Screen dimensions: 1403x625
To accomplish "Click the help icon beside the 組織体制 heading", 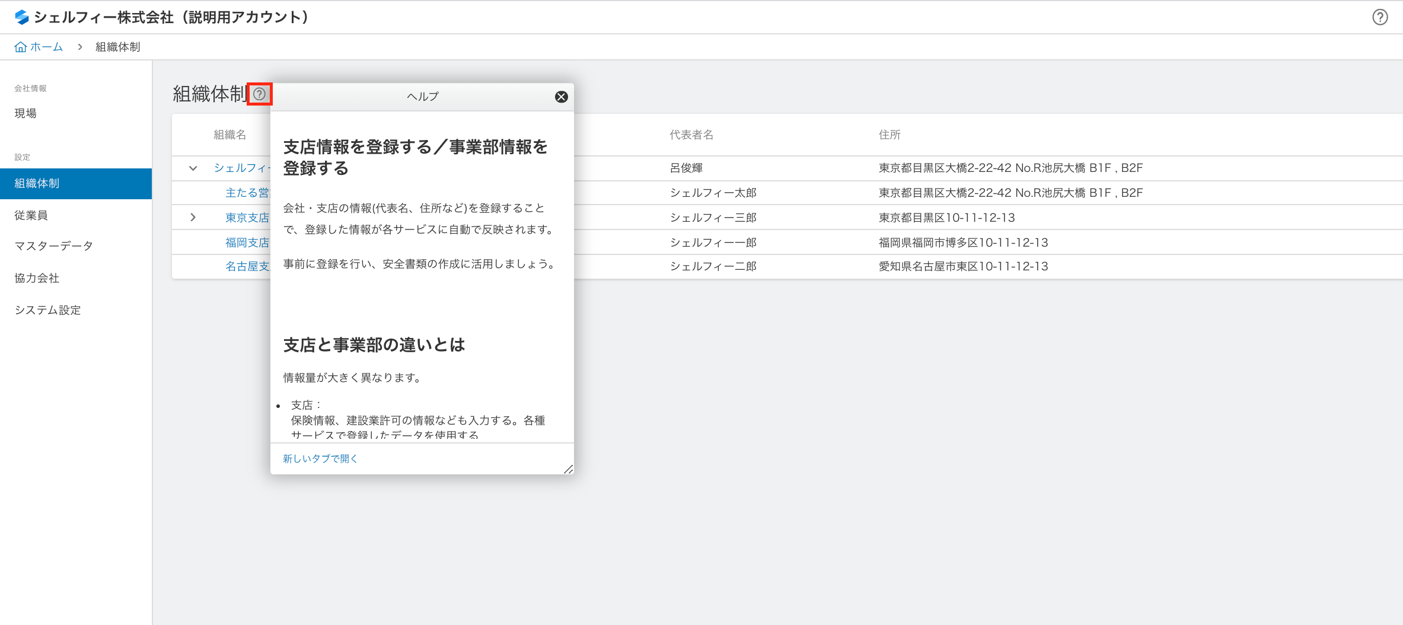I will [260, 94].
